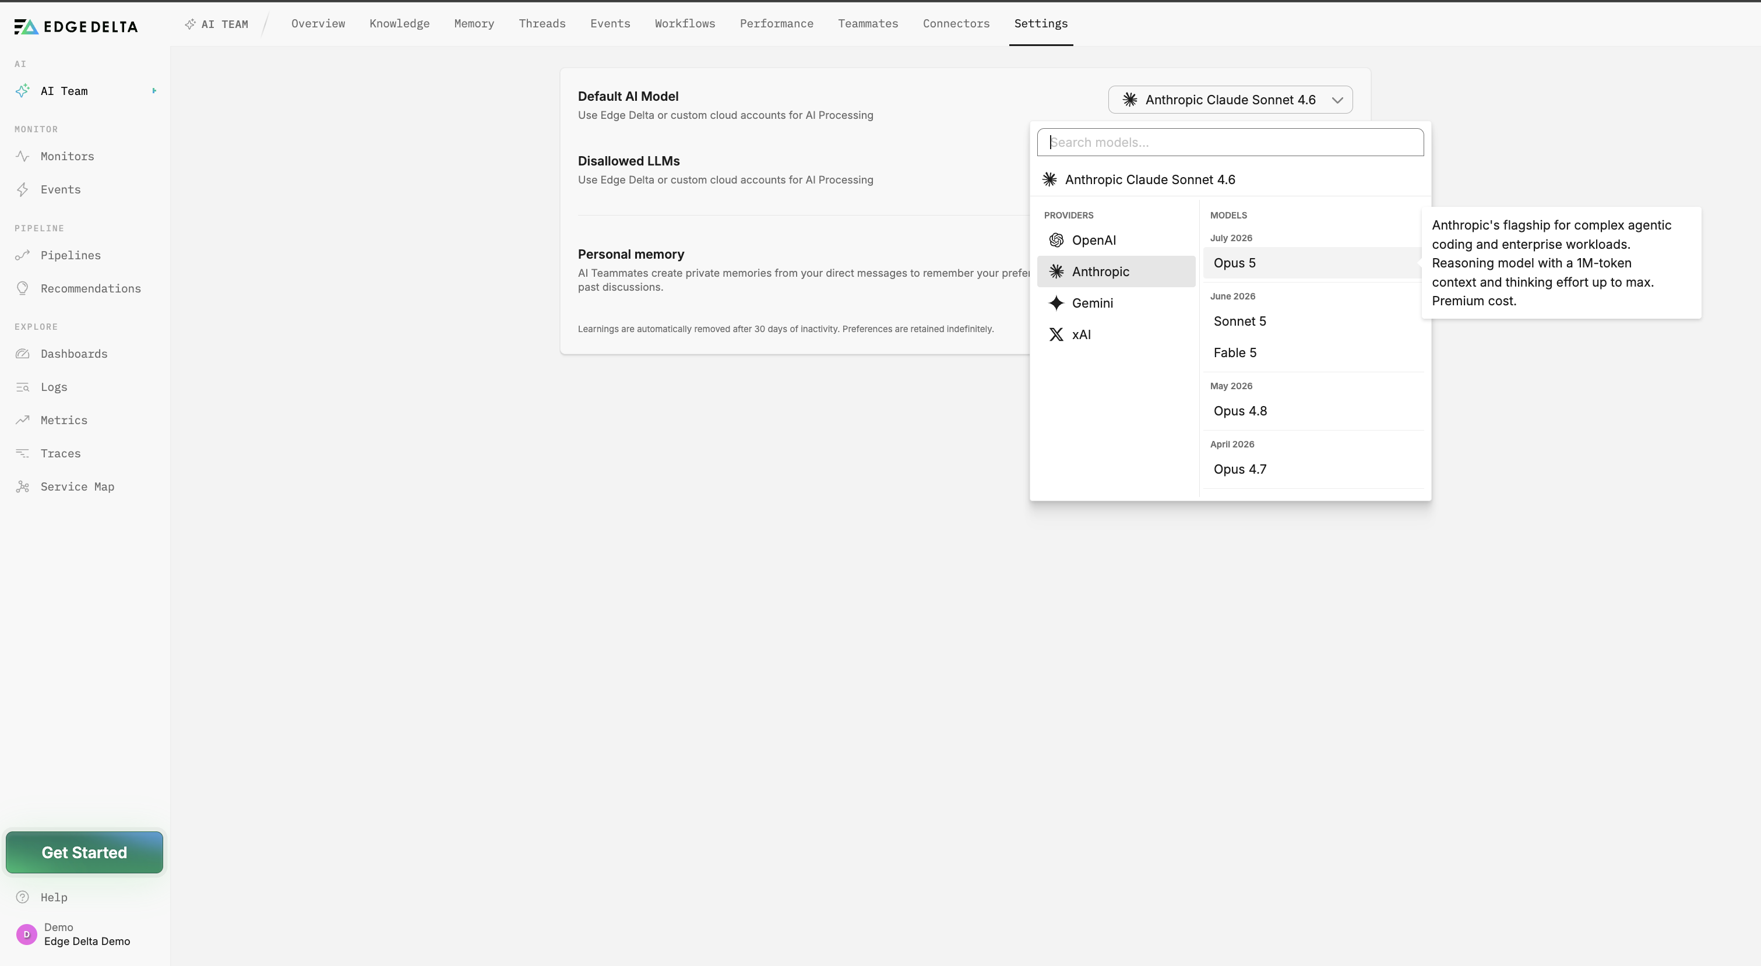
Task: Click the June 2026 group label
Action: pyautogui.click(x=1232, y=296)
